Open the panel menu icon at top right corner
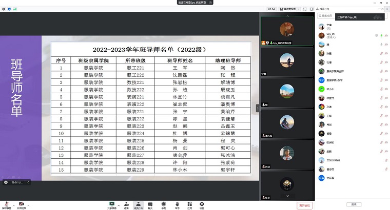 387,9
